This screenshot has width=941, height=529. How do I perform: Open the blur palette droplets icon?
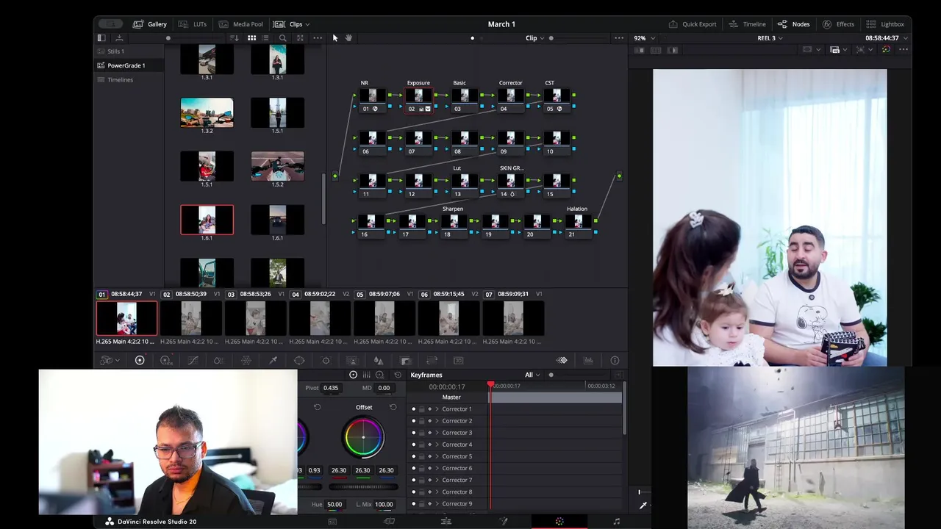(x=379, y=360)
